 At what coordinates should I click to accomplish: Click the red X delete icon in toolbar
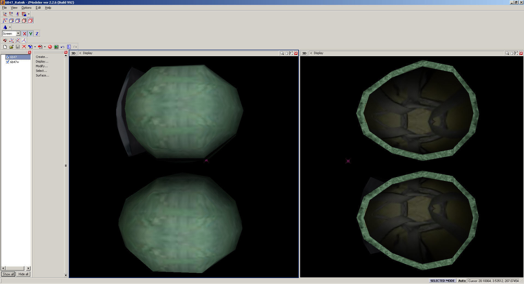[24, 47]
